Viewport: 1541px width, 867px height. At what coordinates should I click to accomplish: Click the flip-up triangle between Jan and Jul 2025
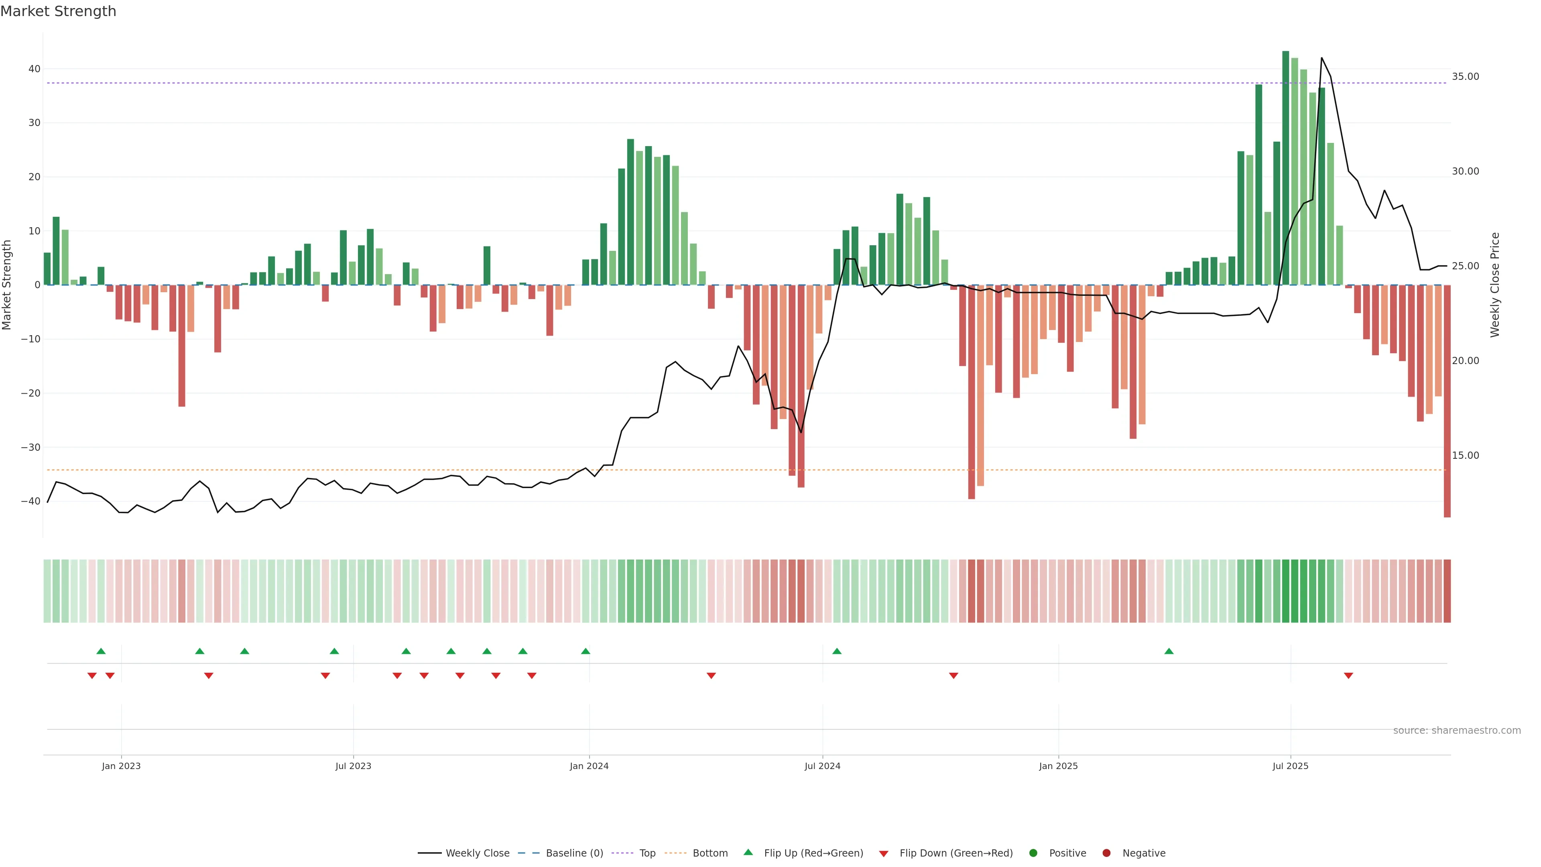click(x=1168, y=651)
